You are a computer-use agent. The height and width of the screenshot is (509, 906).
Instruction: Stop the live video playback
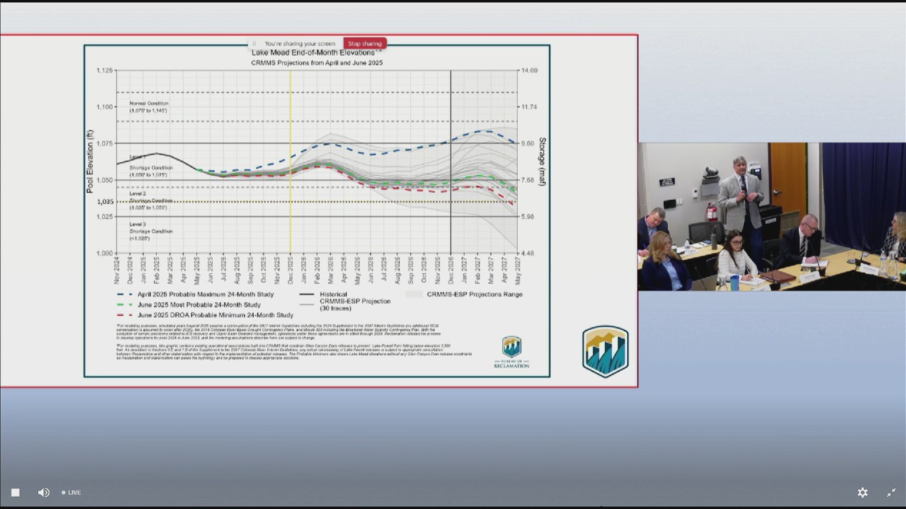(15, 493)
